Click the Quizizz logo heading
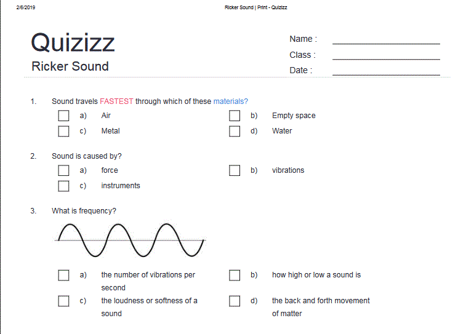This screenshot has height=334, width=474. pos(73,43)
